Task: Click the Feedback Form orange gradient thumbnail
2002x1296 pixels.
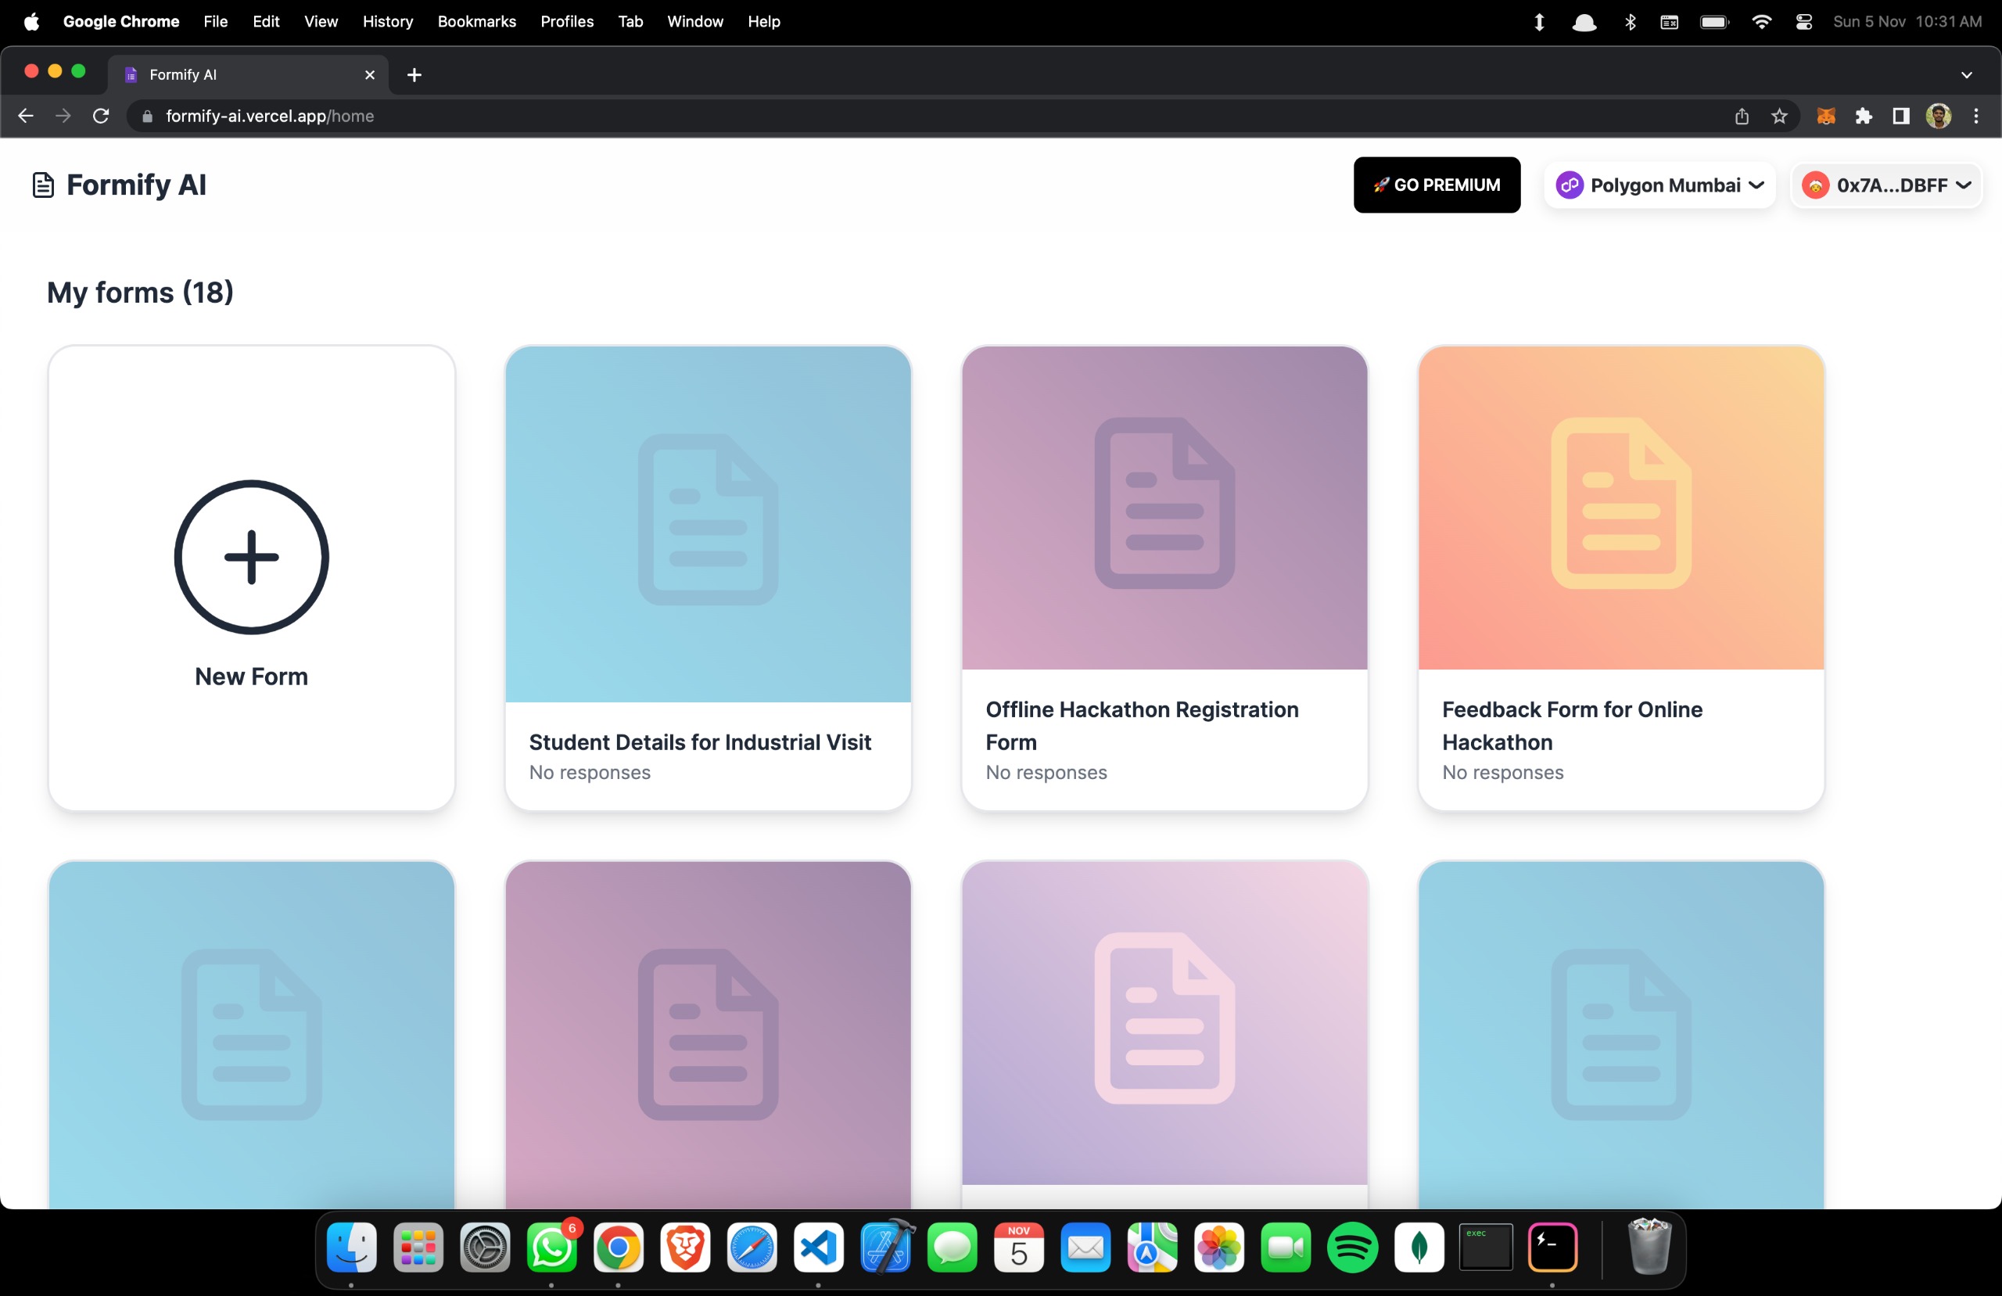Action: (1620, 507)
